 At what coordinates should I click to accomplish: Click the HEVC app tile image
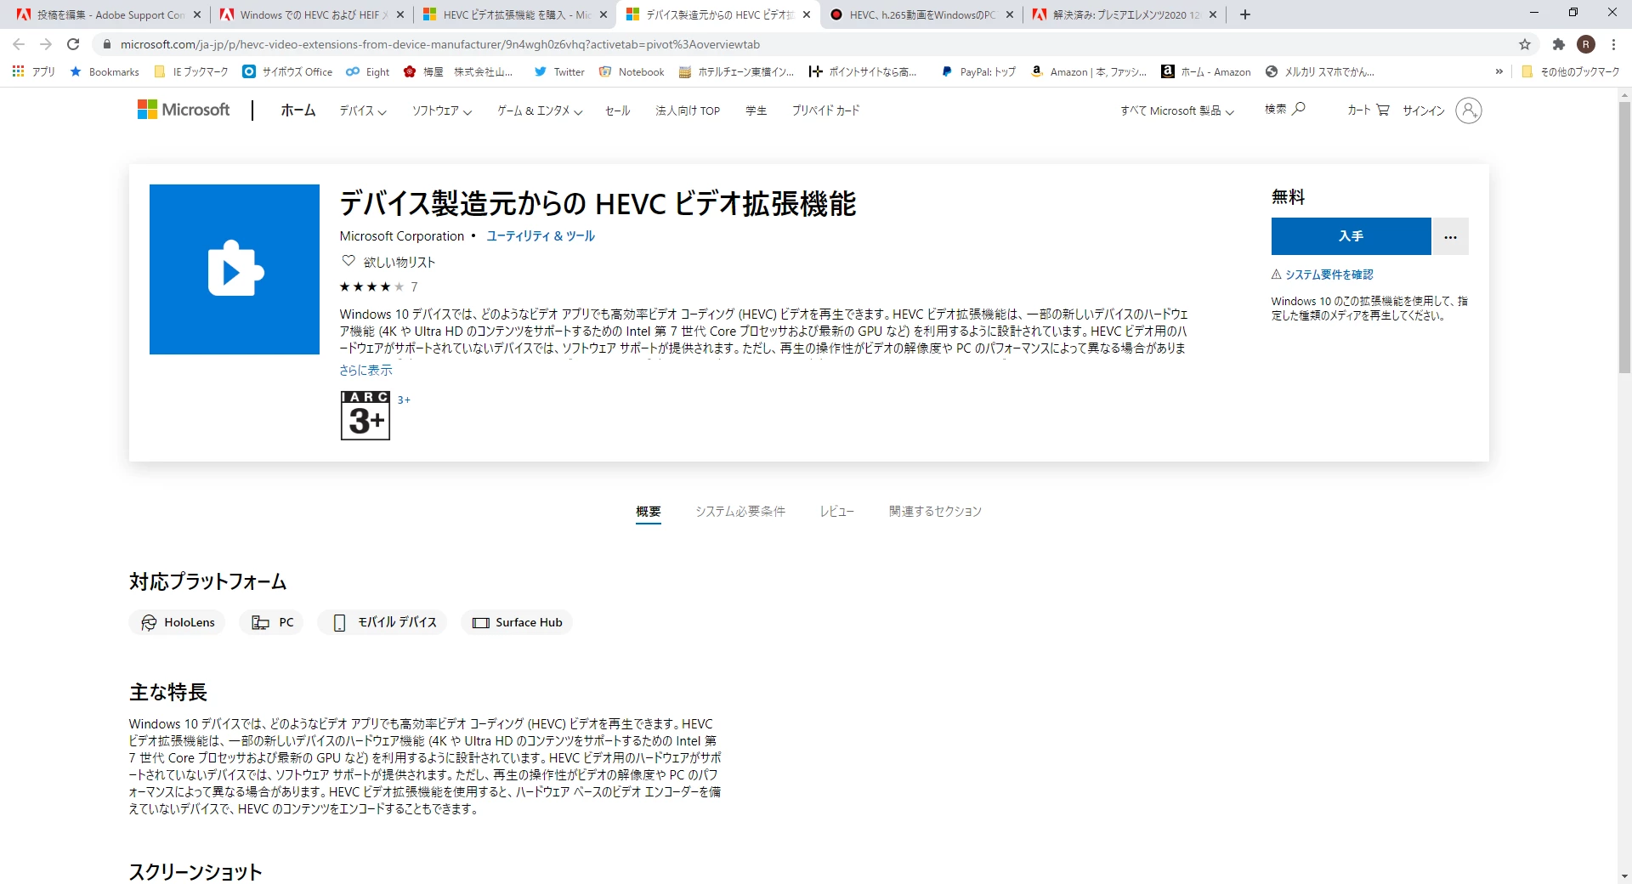click(x=235, y=269)
